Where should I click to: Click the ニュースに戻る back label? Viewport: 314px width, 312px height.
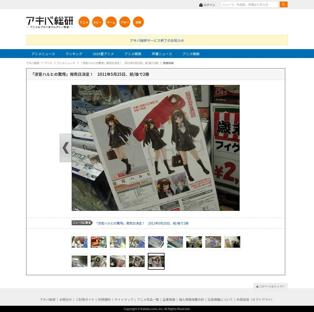(82, 223)
